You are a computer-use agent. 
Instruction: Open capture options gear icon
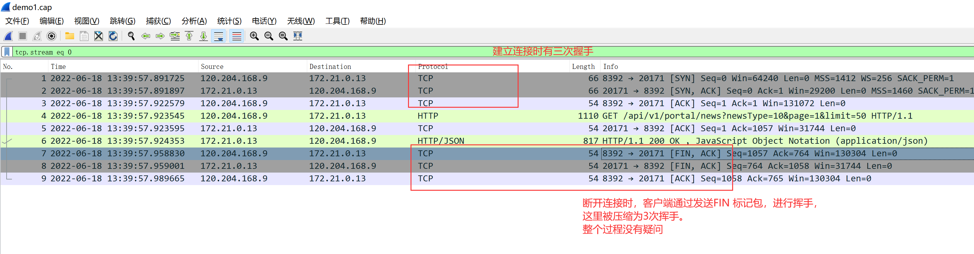[x=52, y=36]
